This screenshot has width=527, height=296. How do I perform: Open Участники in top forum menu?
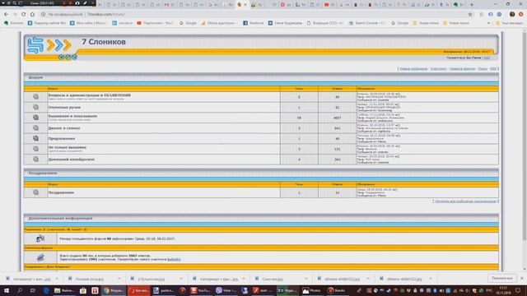pyautogui.click(x=438, y=69)
